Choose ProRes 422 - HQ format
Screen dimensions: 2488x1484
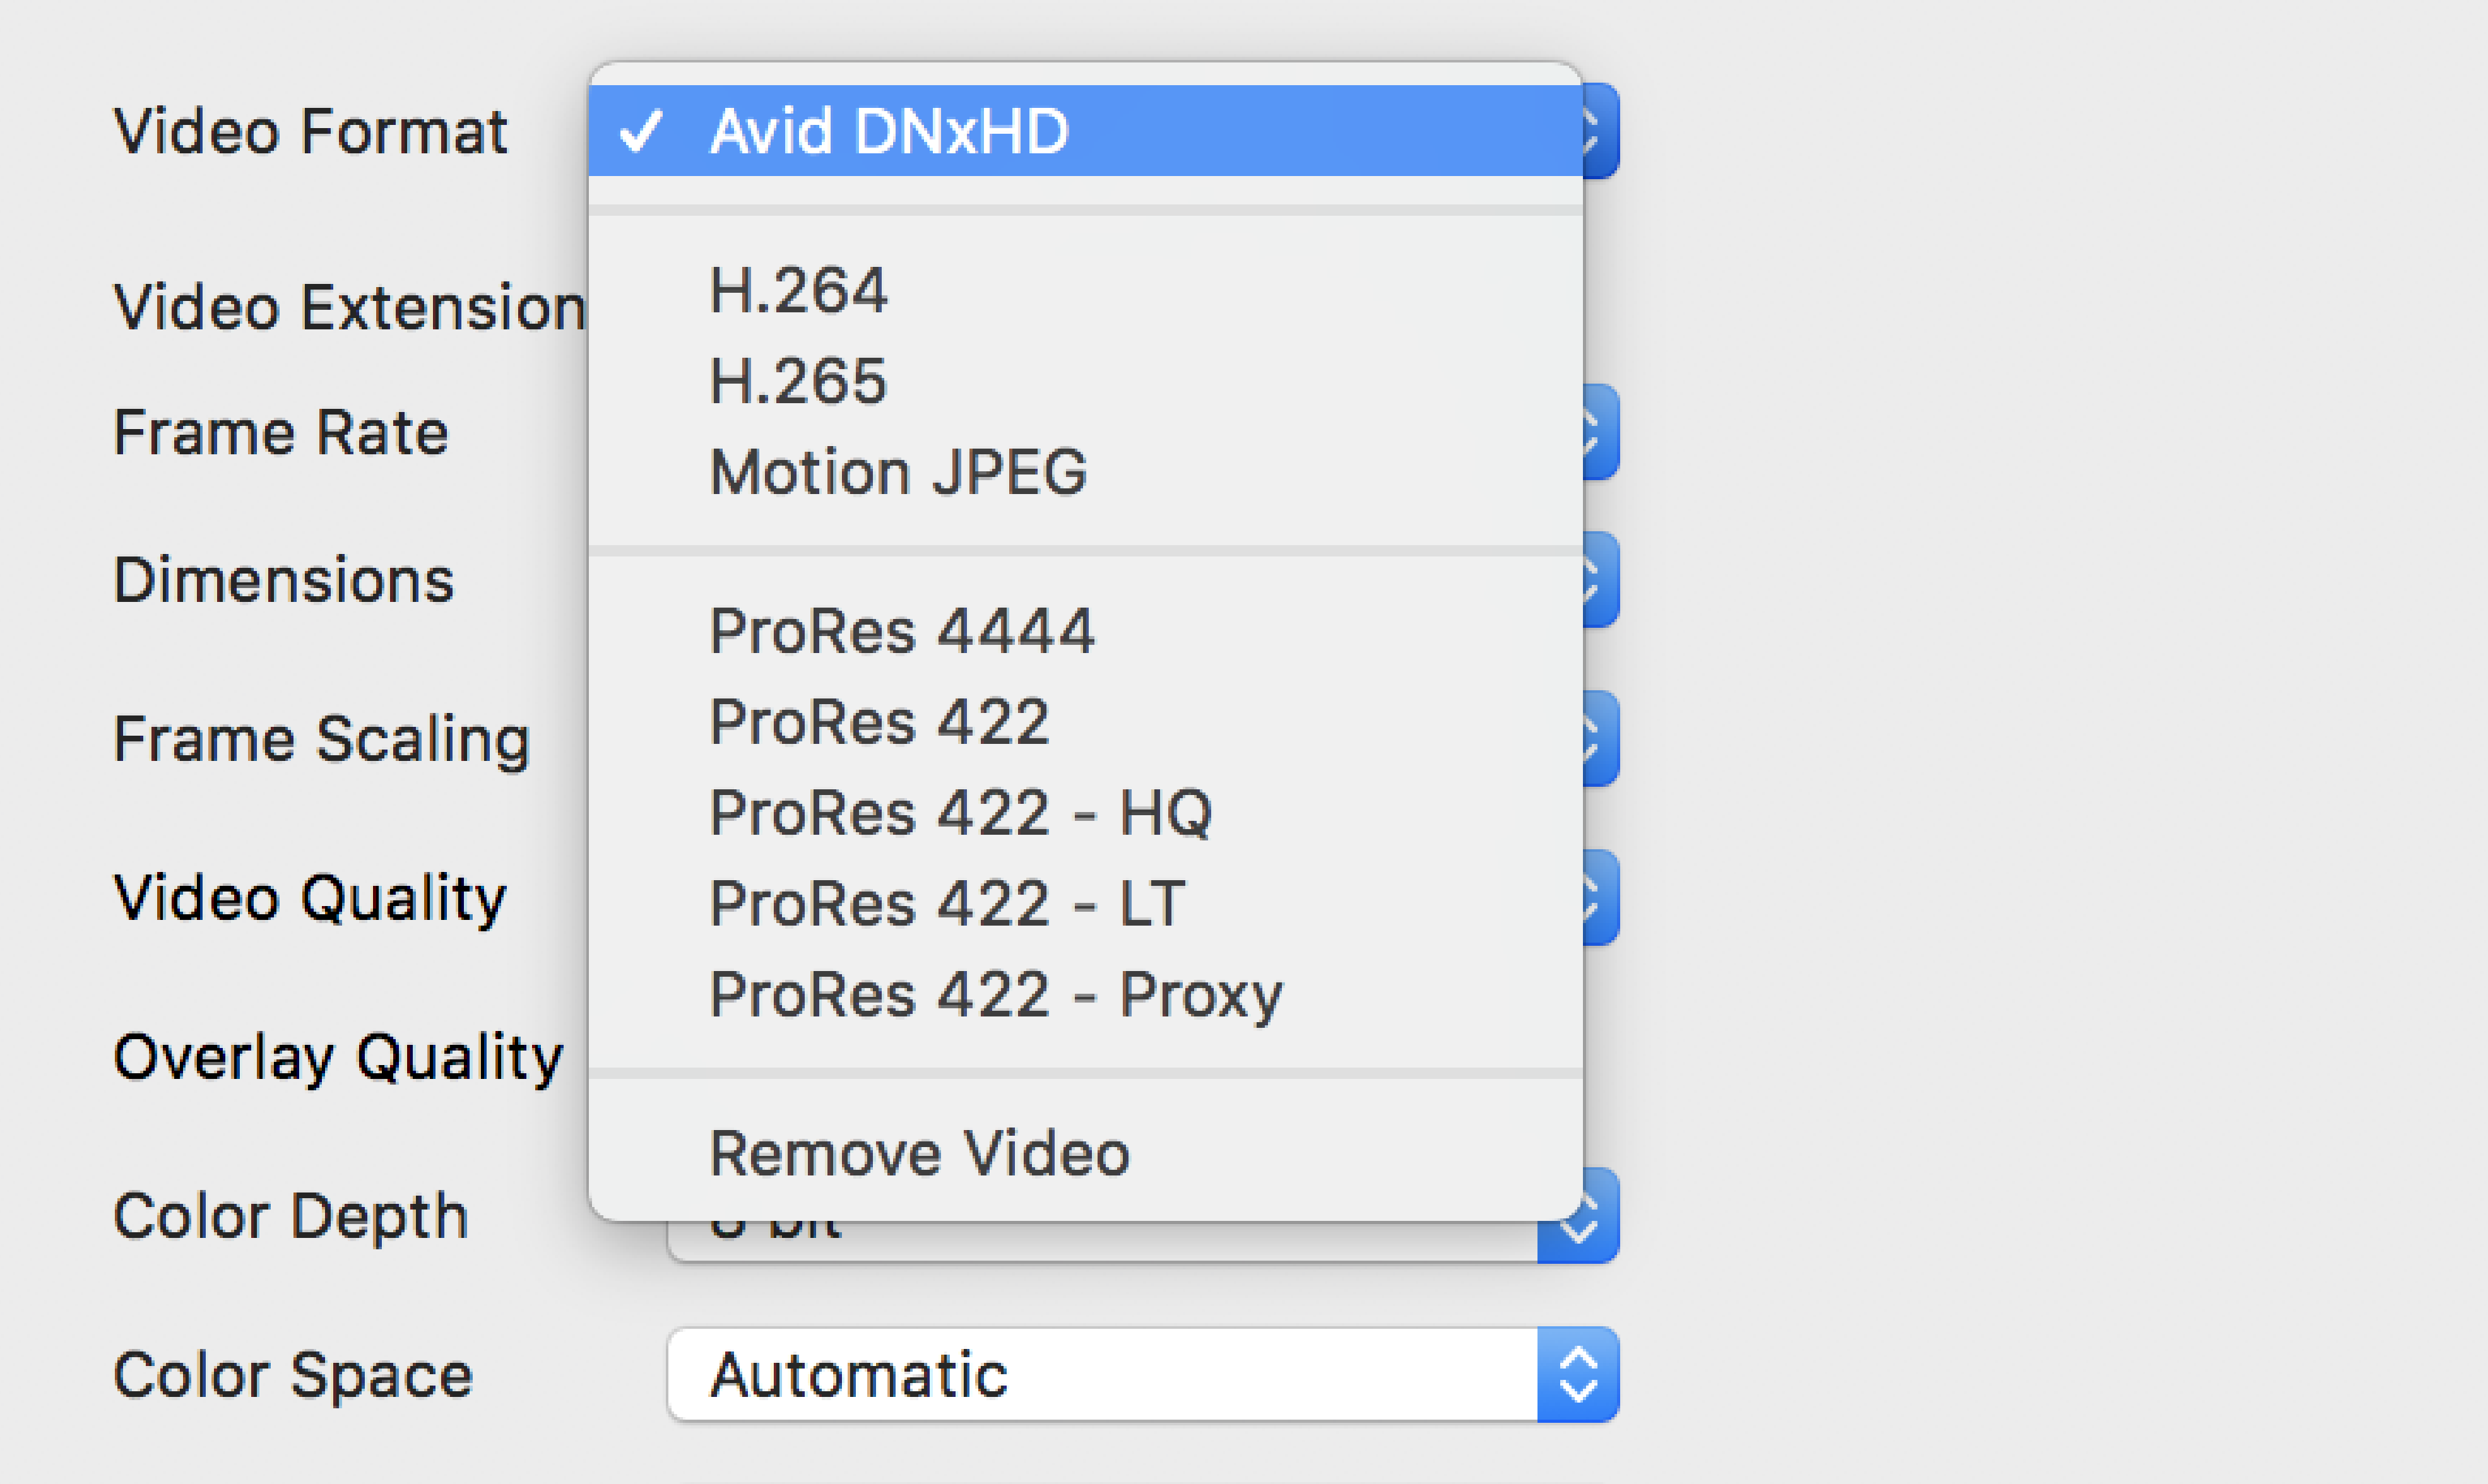1085,813
